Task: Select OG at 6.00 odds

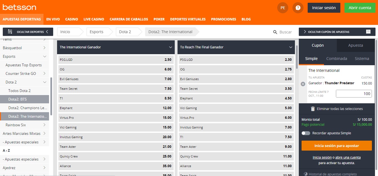Action: [x=116, y=69]
